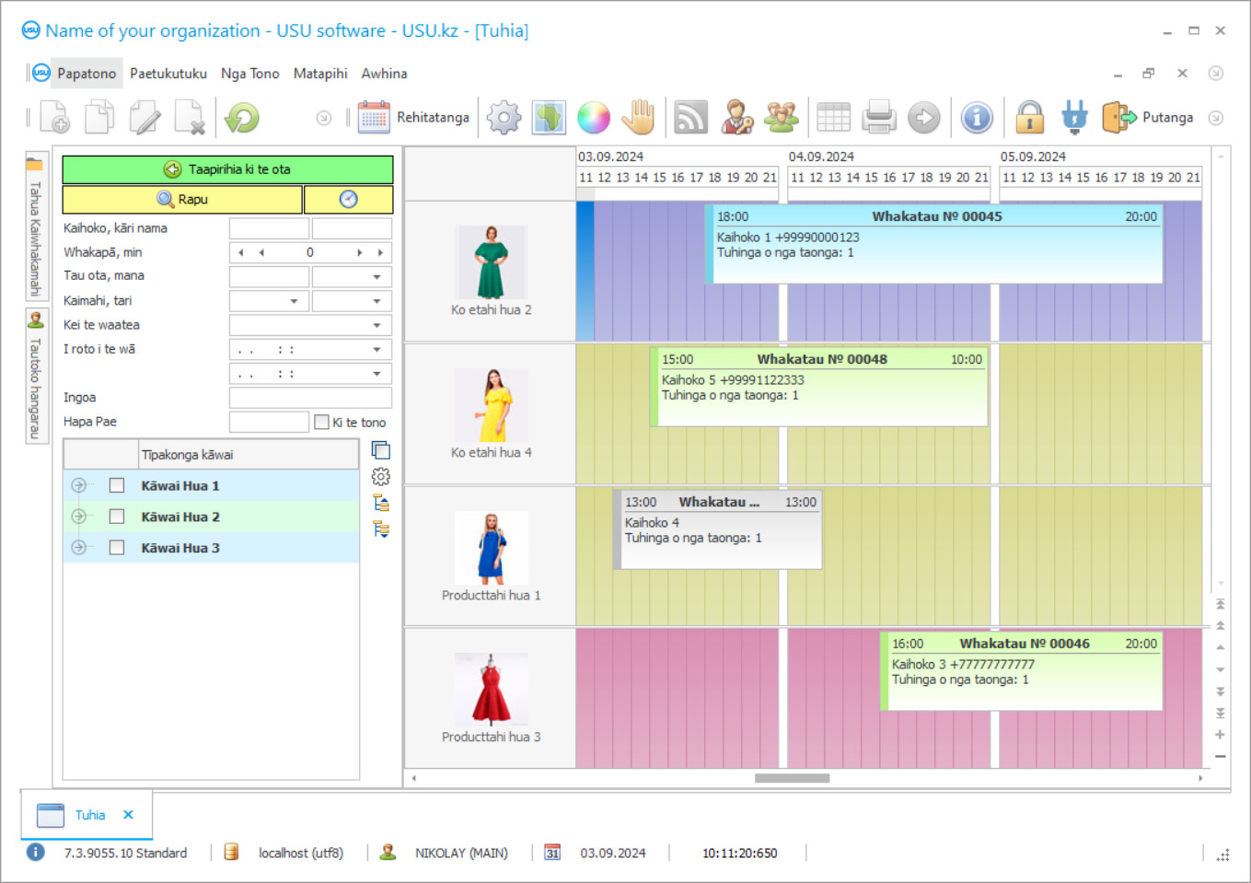Open the color wheel picker
The image size is (1251, 883).
point(594,118)
